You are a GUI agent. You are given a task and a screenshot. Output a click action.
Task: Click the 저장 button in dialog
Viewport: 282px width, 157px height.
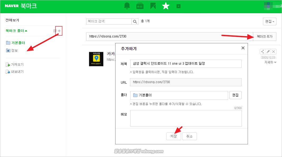pos(173,136)
